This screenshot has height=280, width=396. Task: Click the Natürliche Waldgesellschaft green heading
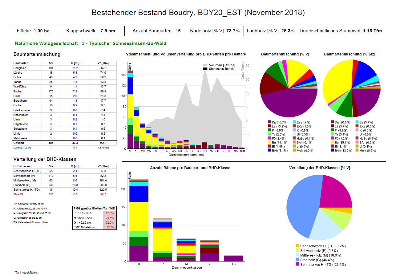(x=91, y=44)
